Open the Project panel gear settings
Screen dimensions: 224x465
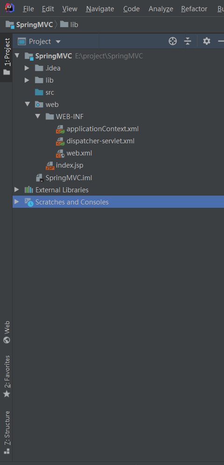click(x=207, y=41)
